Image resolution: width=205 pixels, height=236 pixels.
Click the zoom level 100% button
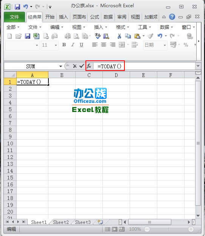(x=135, y=229)
